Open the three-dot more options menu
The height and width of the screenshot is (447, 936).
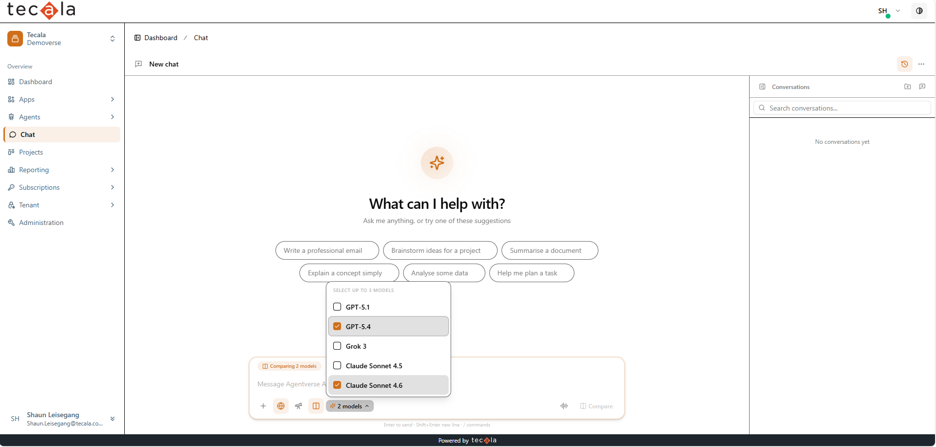pos(921,64)
